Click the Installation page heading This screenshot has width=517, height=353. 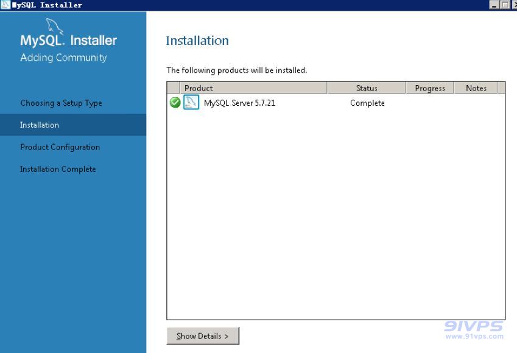tap(197, 41)
